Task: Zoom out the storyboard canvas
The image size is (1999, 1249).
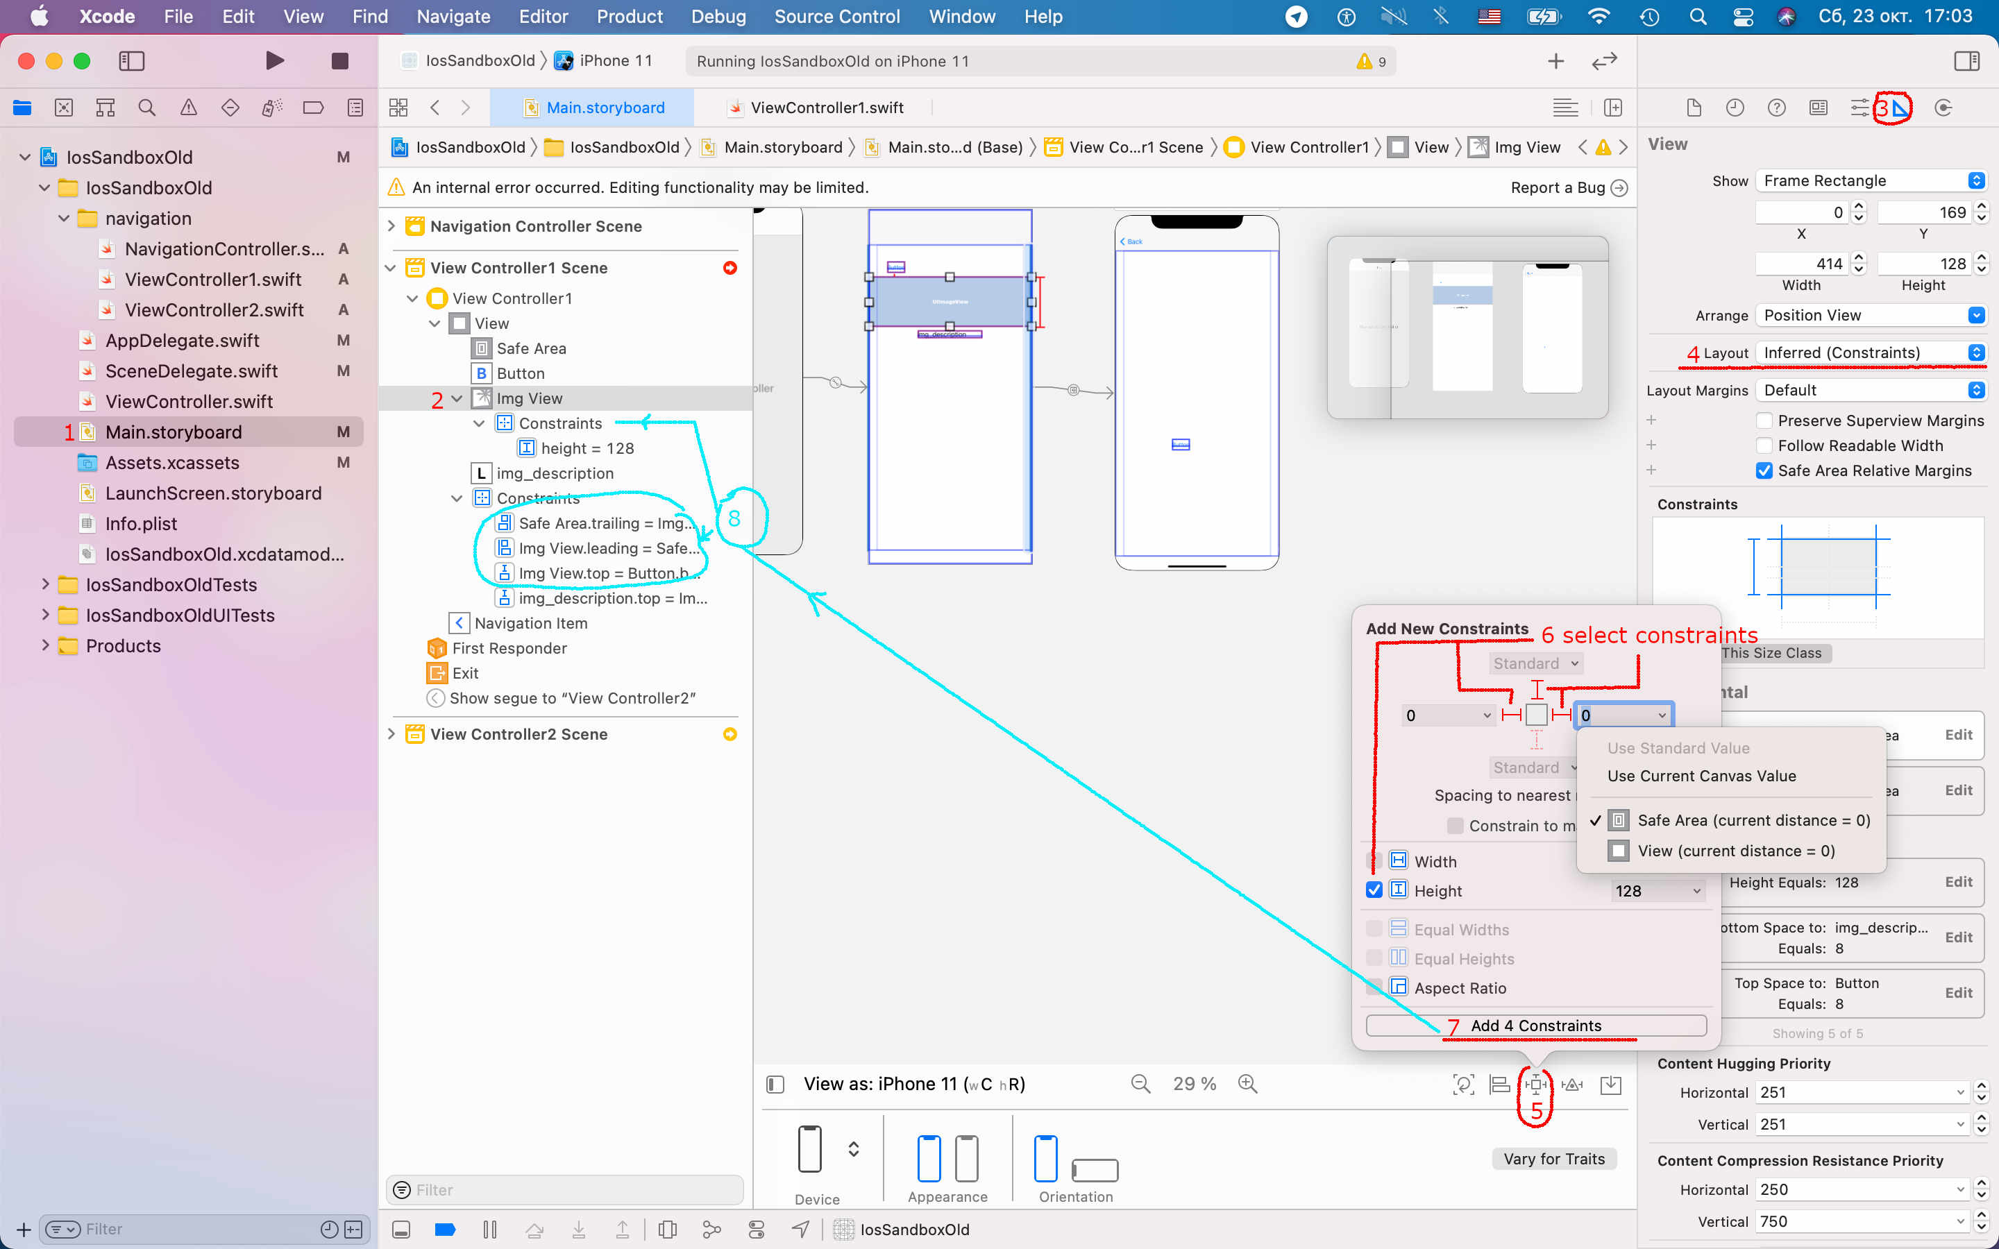Action: (x=1140, y=1084)
